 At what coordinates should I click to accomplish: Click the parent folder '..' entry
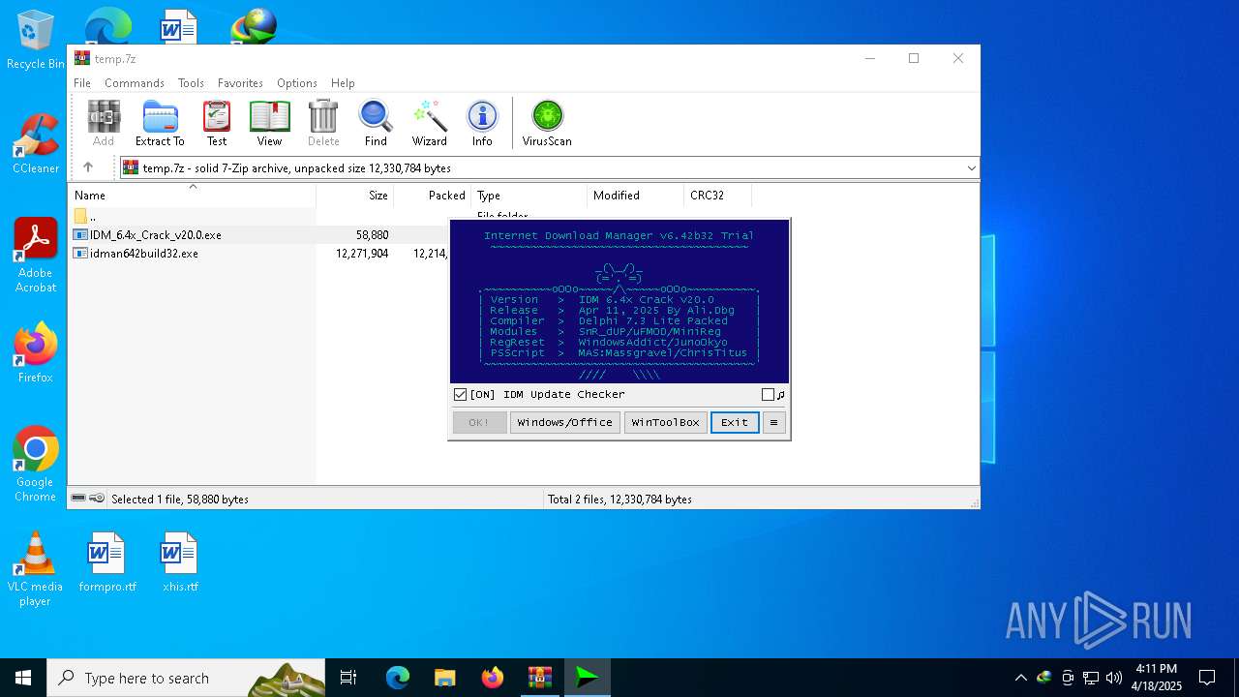click(85, 217)
